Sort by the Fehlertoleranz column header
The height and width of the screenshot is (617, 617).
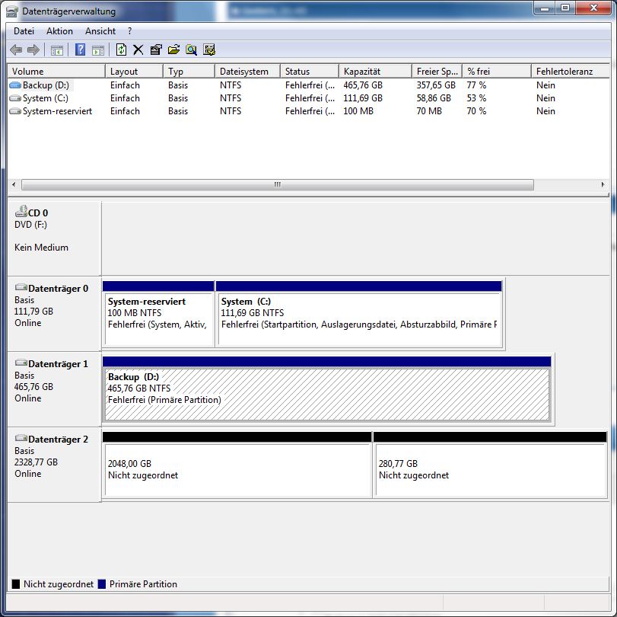(571, 72)
